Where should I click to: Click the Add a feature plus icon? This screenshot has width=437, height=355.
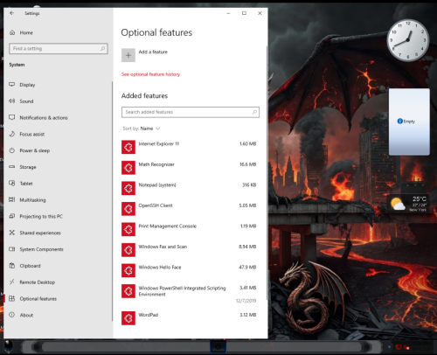coord(128,55)
